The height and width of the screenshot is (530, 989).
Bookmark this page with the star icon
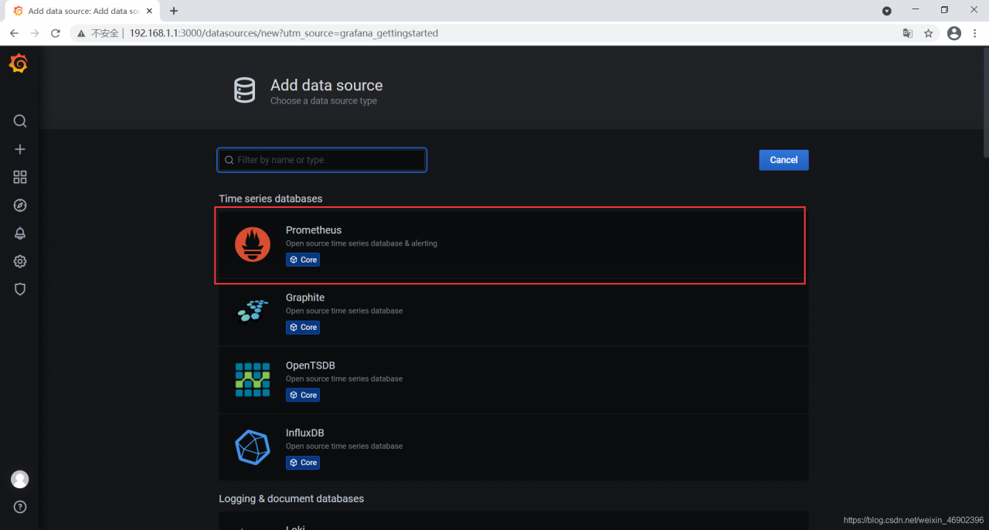tap(929, 33)
